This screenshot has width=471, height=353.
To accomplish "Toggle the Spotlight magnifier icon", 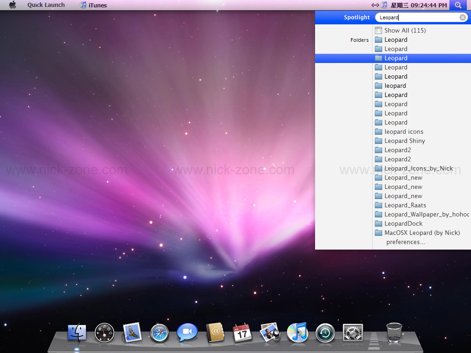I will (458, 5).
